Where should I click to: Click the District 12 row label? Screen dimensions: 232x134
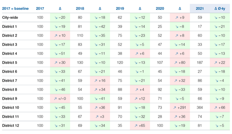tap(10, 126)
